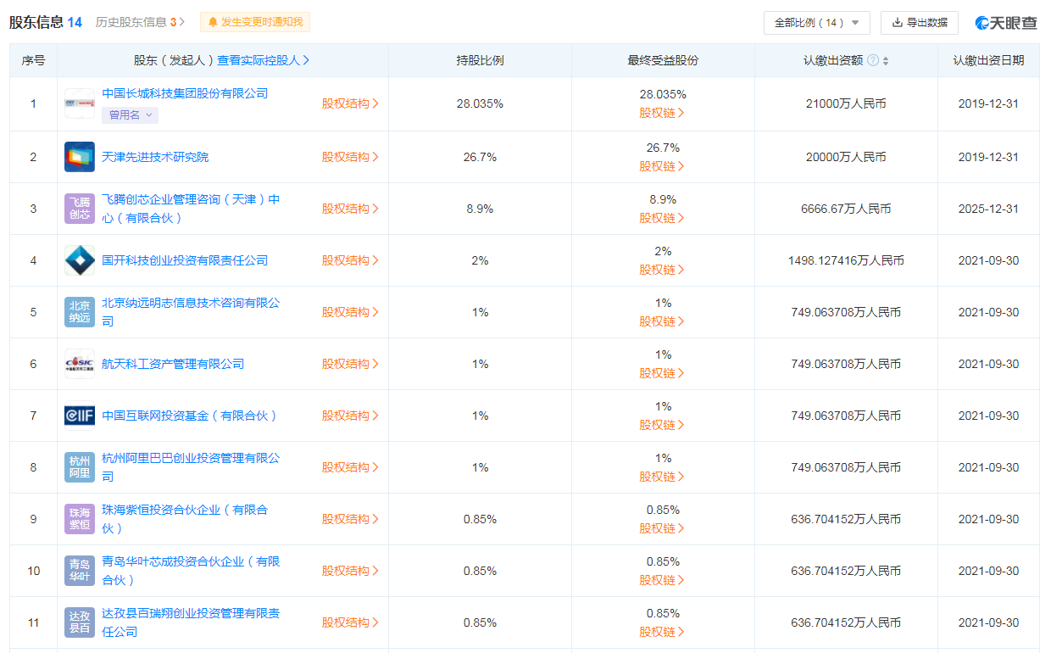1051x653 pixels.
Task: Open 股权链 in 北京纳远明志 row
Action: pyautogui.click(x=662, y=321)
